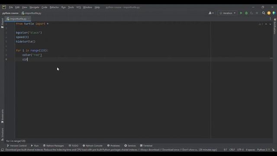Screen dimensions: 277x156
Task: Open the Python Console tool window
Action: coord(92,146)
